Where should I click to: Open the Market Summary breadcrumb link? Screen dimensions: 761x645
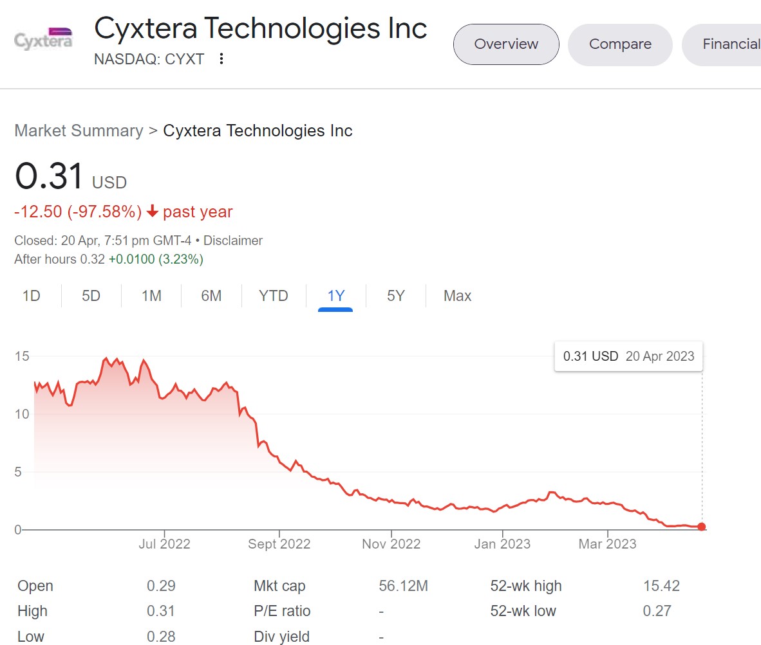(79, 131)
